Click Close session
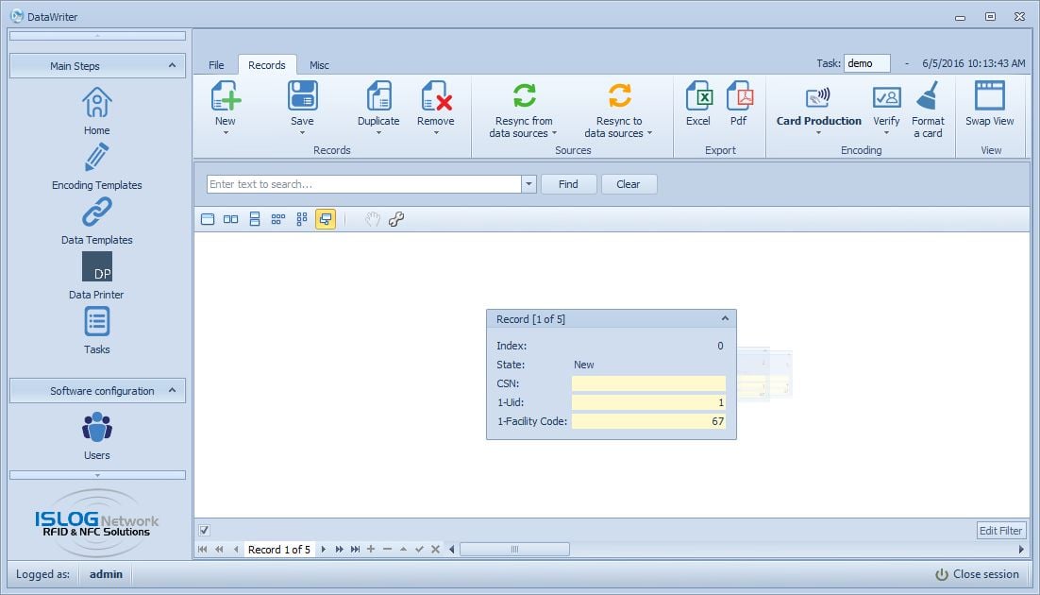Image resolution: width=1040 pixels, height=595 pixels. (977, 573)
